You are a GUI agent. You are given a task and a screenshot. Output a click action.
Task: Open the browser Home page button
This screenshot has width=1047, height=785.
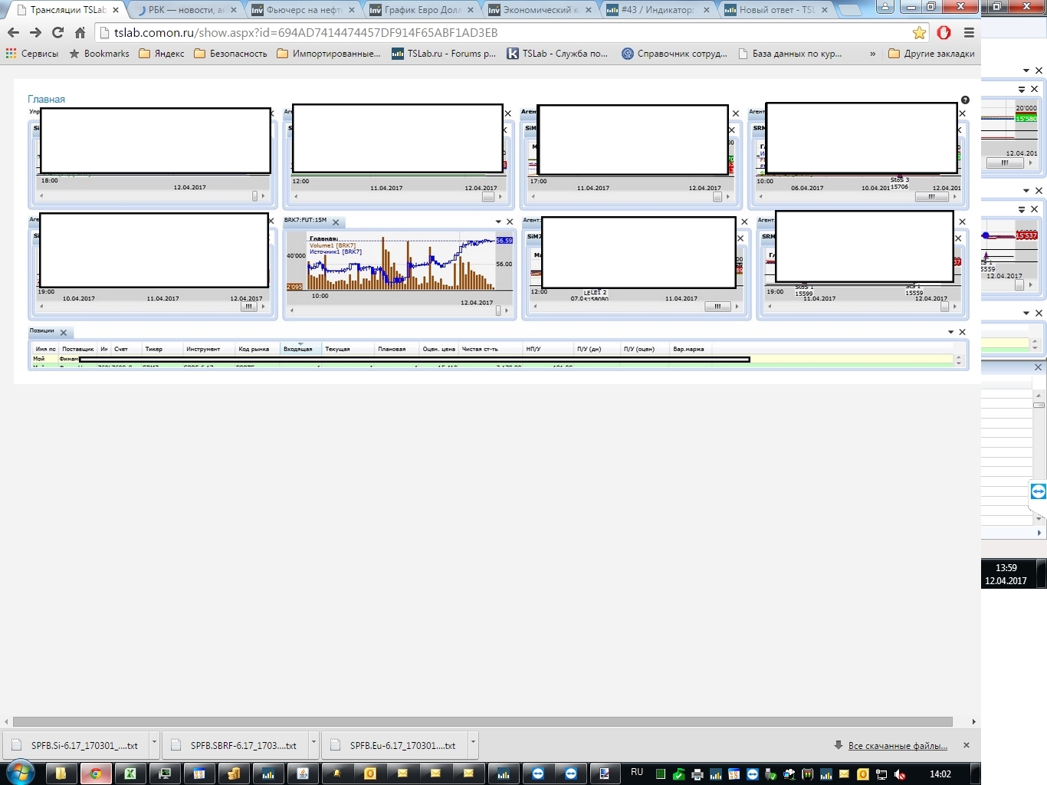point(80,33)
